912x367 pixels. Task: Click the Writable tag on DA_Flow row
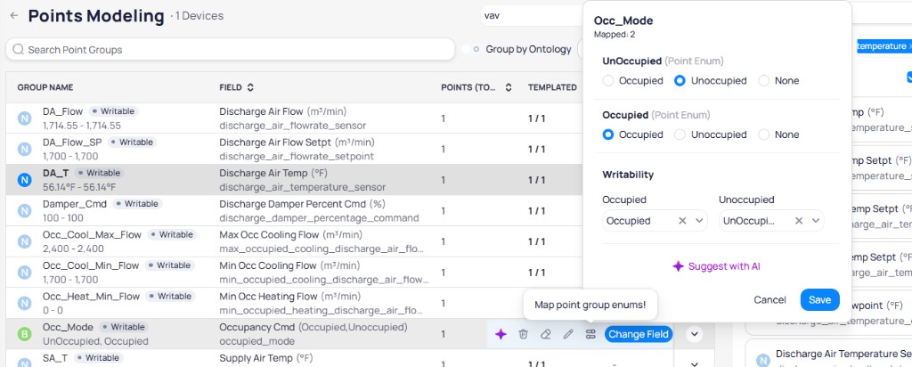click(x=113, y=111)
